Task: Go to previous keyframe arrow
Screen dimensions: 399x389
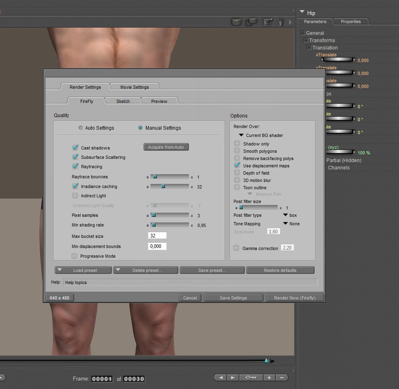Action: coord(221,378)
